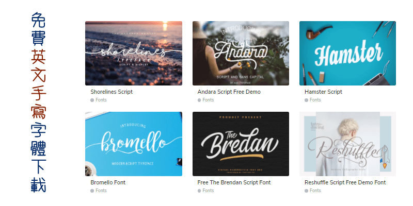Click the rocket icon on Reshuffle thumbnail
413x206 pixels.
[385, 157]
